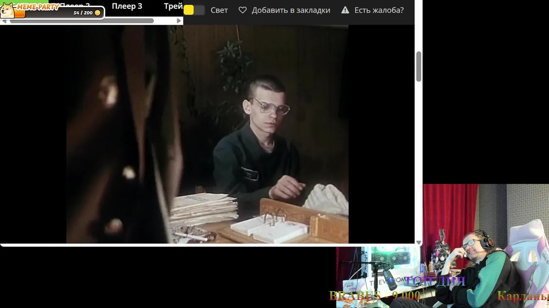549x308 pixels.
Task: Click left arrow of the tabs scrollbar
Action: (4, 21)
